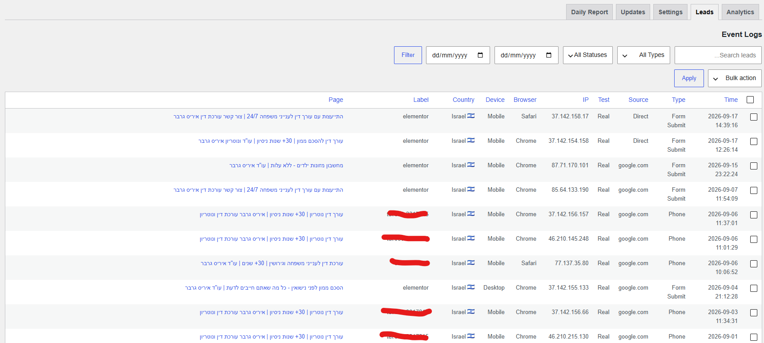The image size is (764, 343).
Task: Click the Israel flag in the 37.142.158.17 row
Action: click(x=471, y=116)
